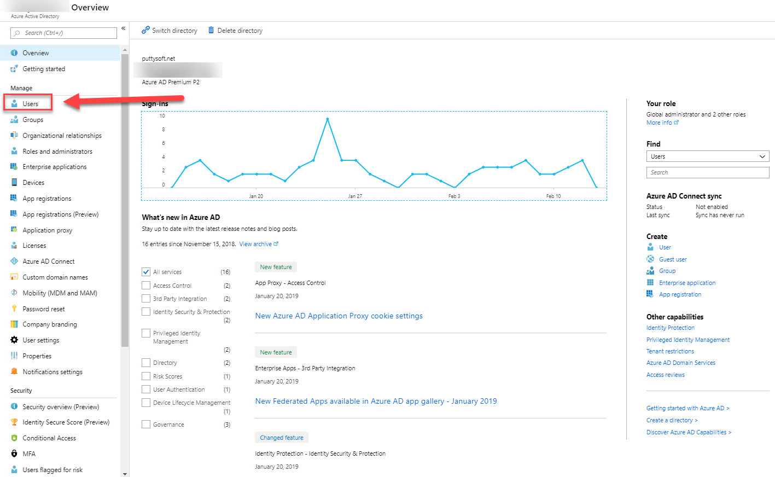The image size is (775, 477).
Task: Click the Find Search input field
Action: coord(708,172)
